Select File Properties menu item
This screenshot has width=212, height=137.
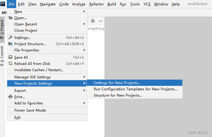click(47, 50)
